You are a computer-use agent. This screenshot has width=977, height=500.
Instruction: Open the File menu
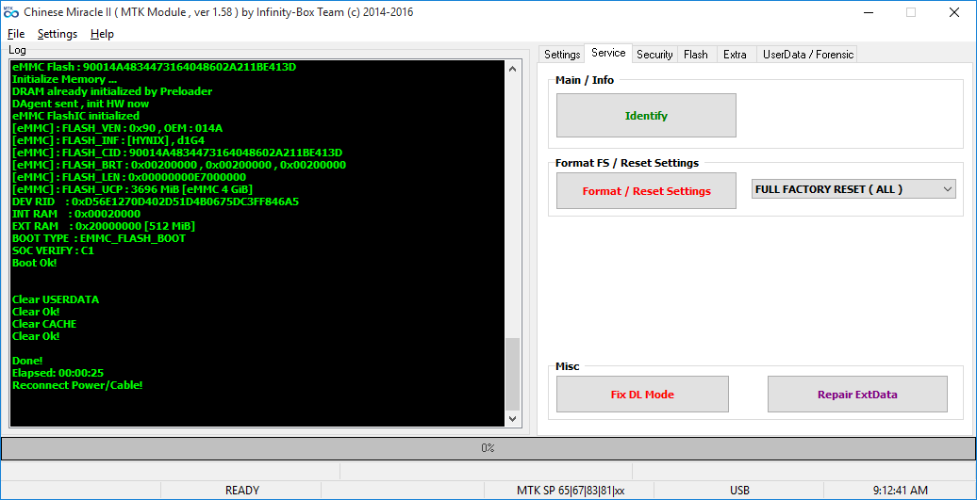click(16, 34)
